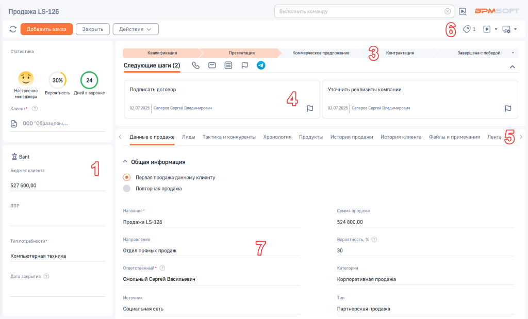Image resolution: width=528 pixels, height=319 pixels.
Task: Click the refresh icon near Добавить заказ
Action: [12, 29]
